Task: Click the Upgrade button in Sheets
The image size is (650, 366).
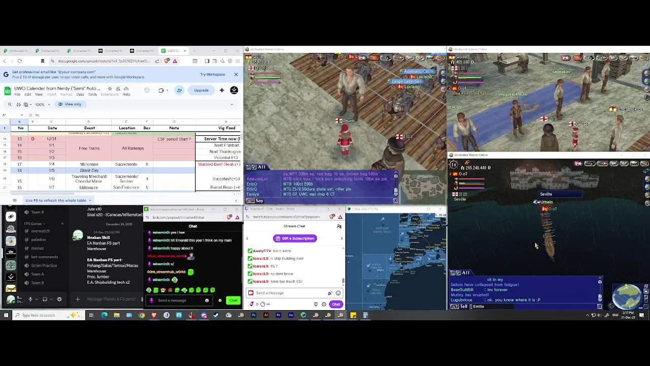Action: [x=201, y=90]
